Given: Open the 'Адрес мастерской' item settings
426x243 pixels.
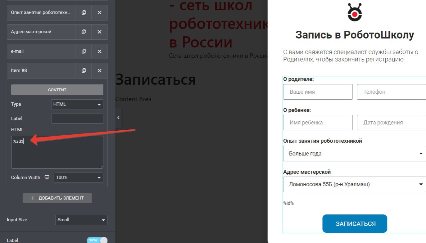Looking at the screenshot, I should click(41, 32).
